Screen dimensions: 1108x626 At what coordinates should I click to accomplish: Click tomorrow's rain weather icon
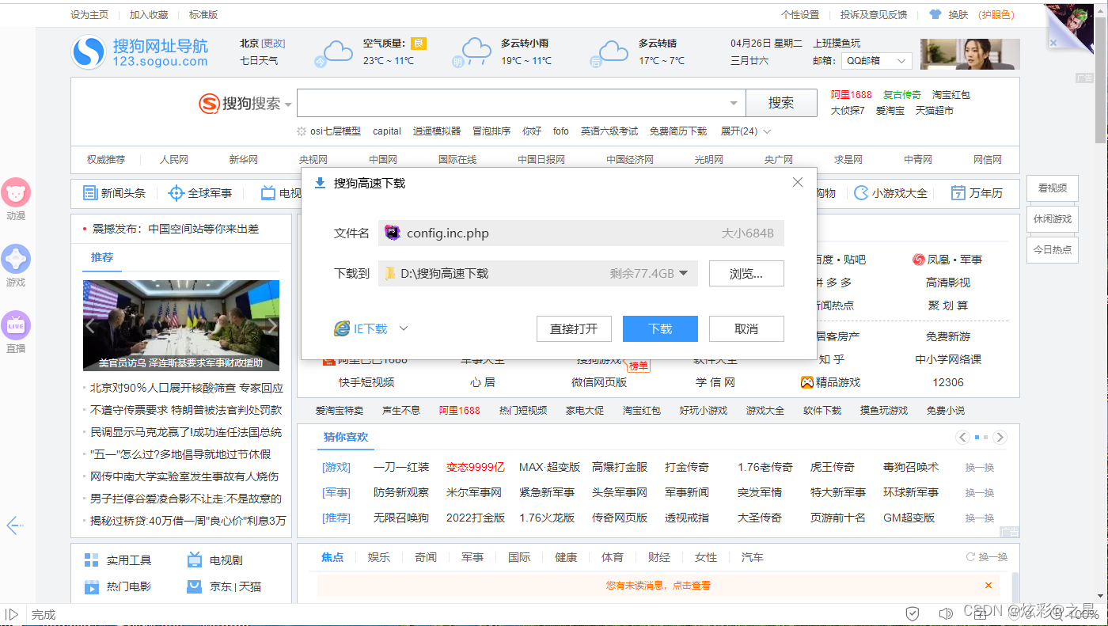[x=472, y=53]
